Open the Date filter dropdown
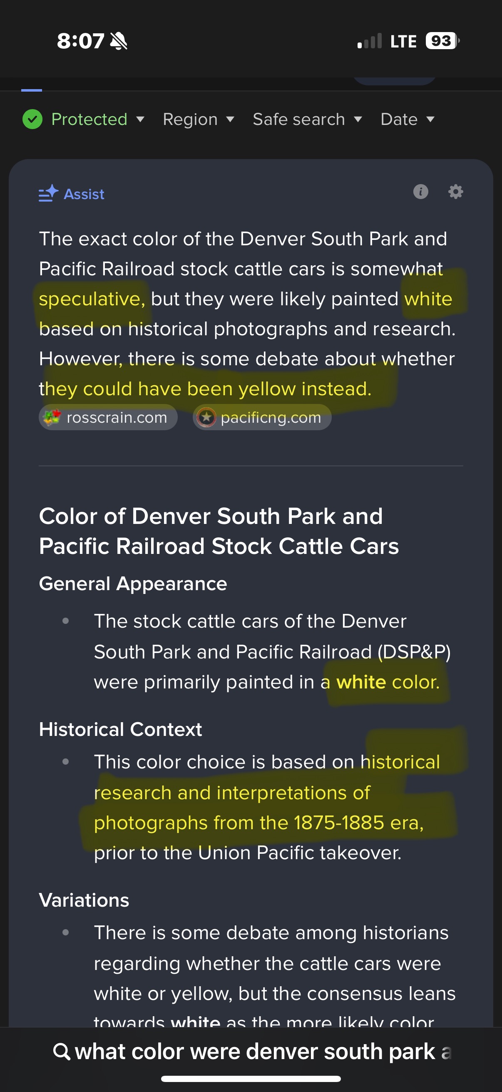 pos(407,120)
